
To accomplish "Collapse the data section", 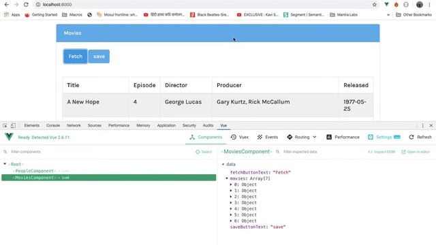I will (x=223, y=165).
